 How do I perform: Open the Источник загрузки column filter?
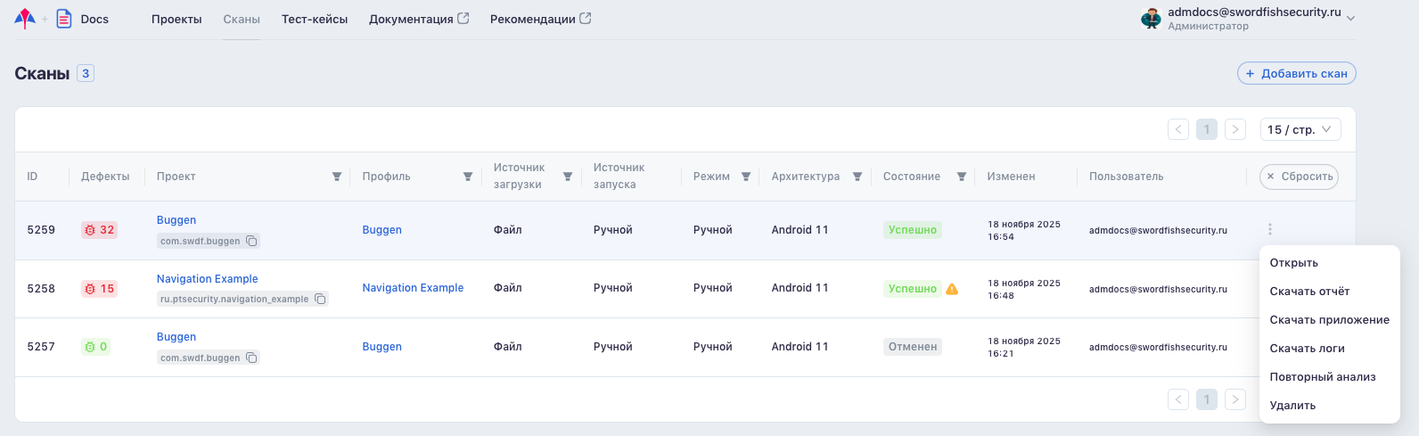[568, 177]
